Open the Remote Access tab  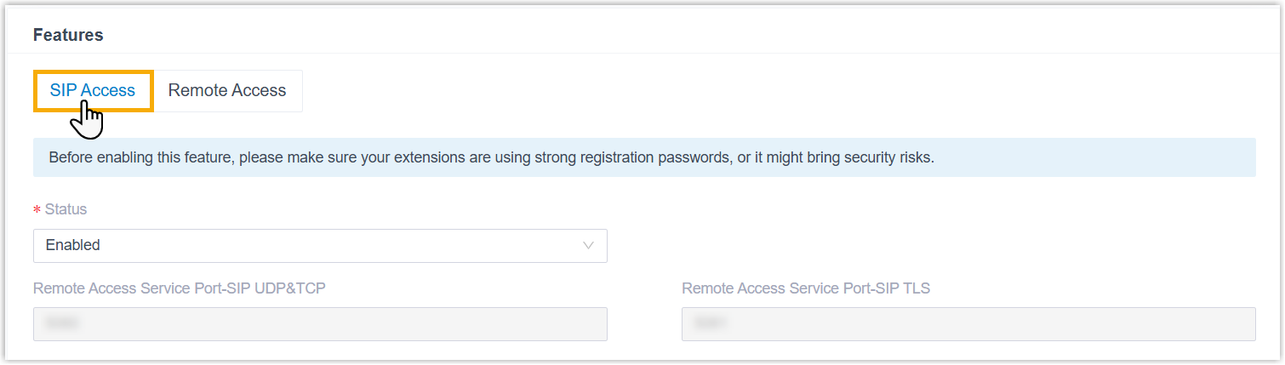point(227,91)
